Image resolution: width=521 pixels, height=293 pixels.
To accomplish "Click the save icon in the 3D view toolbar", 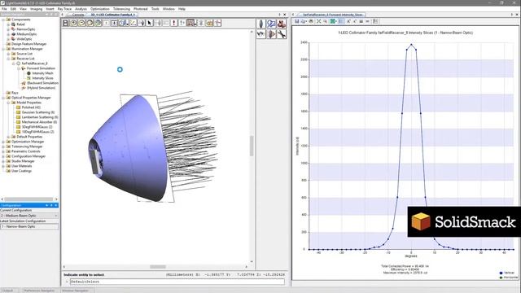I will tap(65, 23).
